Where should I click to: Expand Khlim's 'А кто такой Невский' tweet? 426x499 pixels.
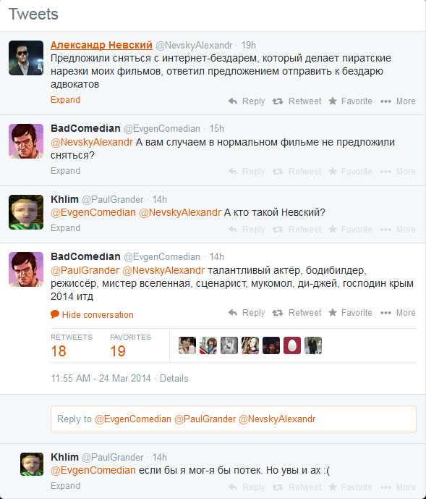[x=65, y=228]
